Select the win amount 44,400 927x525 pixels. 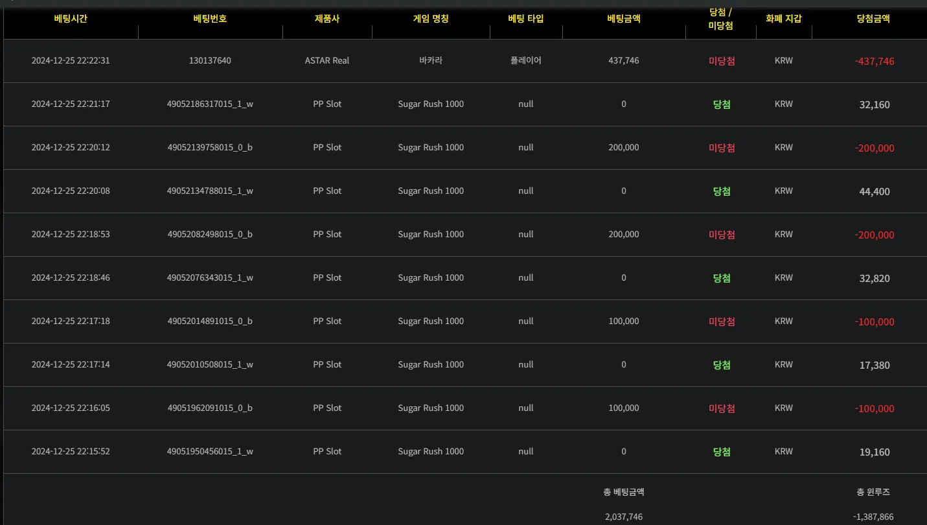(x=875, y=191)
